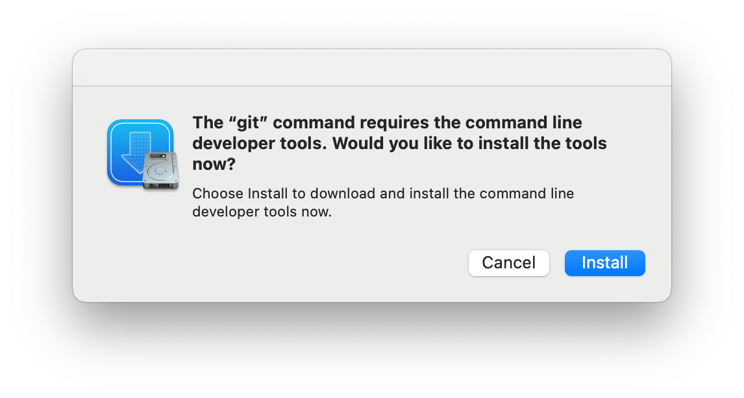Click the separator line under the title bar

[371, 86]
